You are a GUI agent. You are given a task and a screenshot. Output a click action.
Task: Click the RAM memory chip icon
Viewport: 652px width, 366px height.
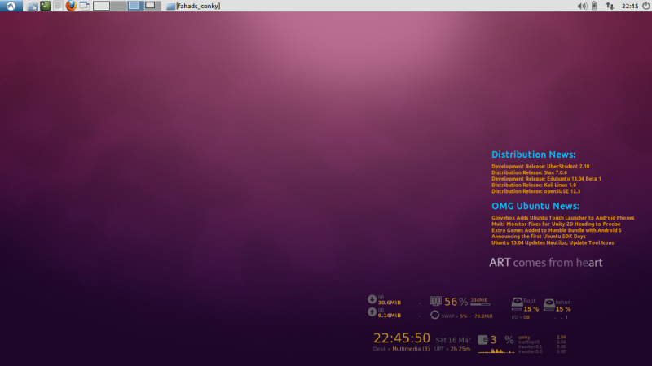pos(436,301)
